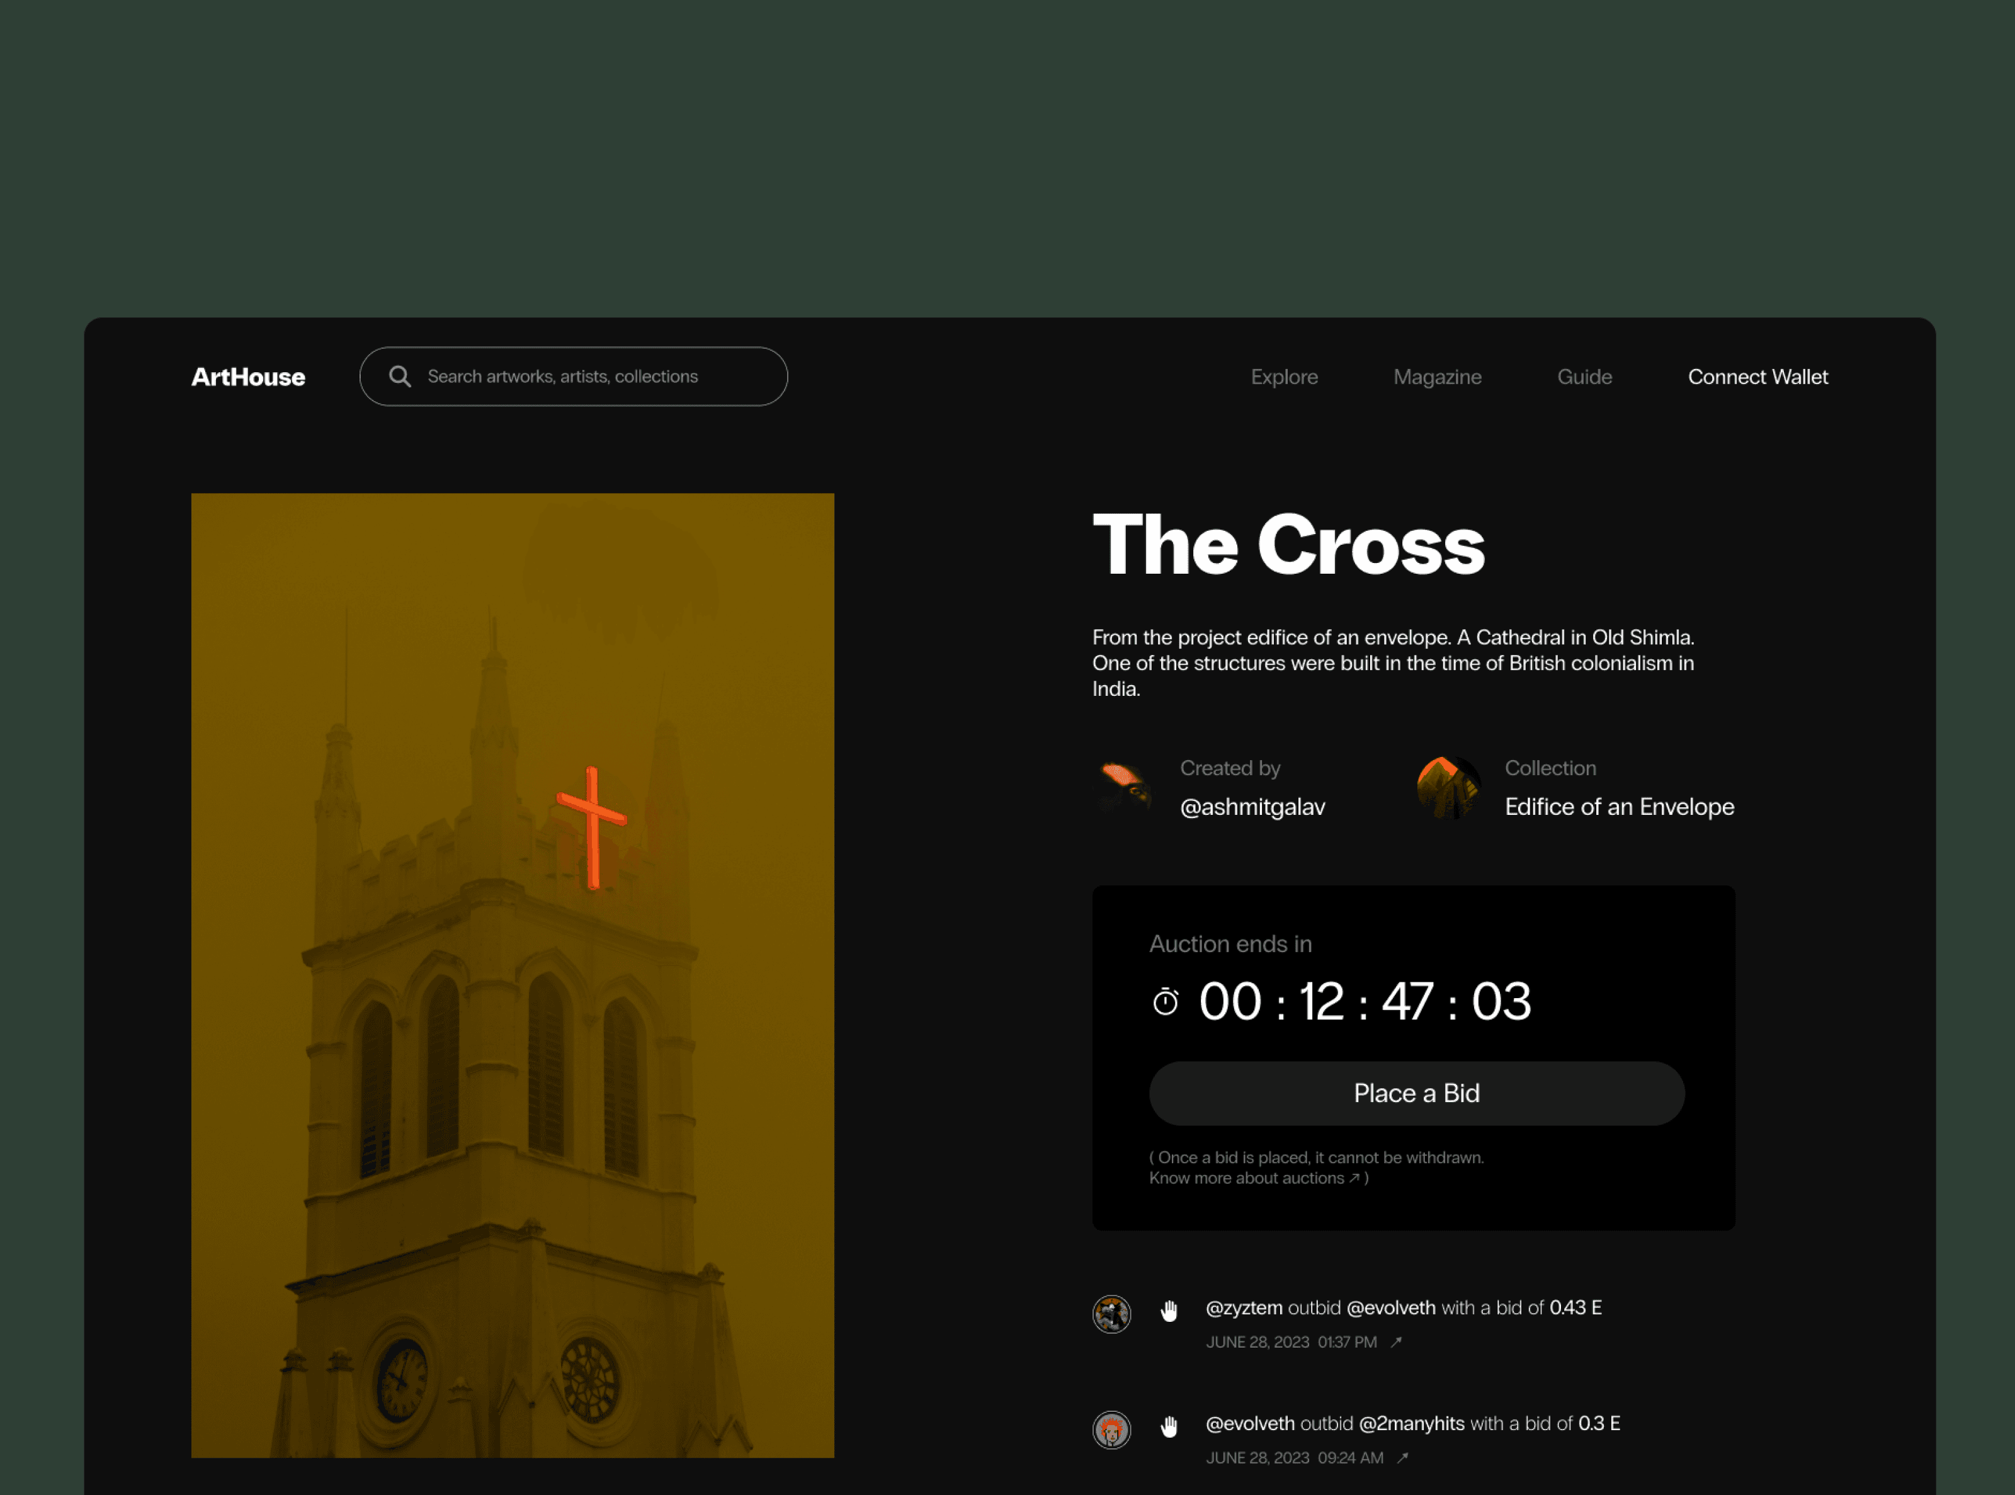The width and height of the screenshot is (2015, 1495).
Task: Click @zyztem bidder avatar
Action: click(x=1111, y=1314)
